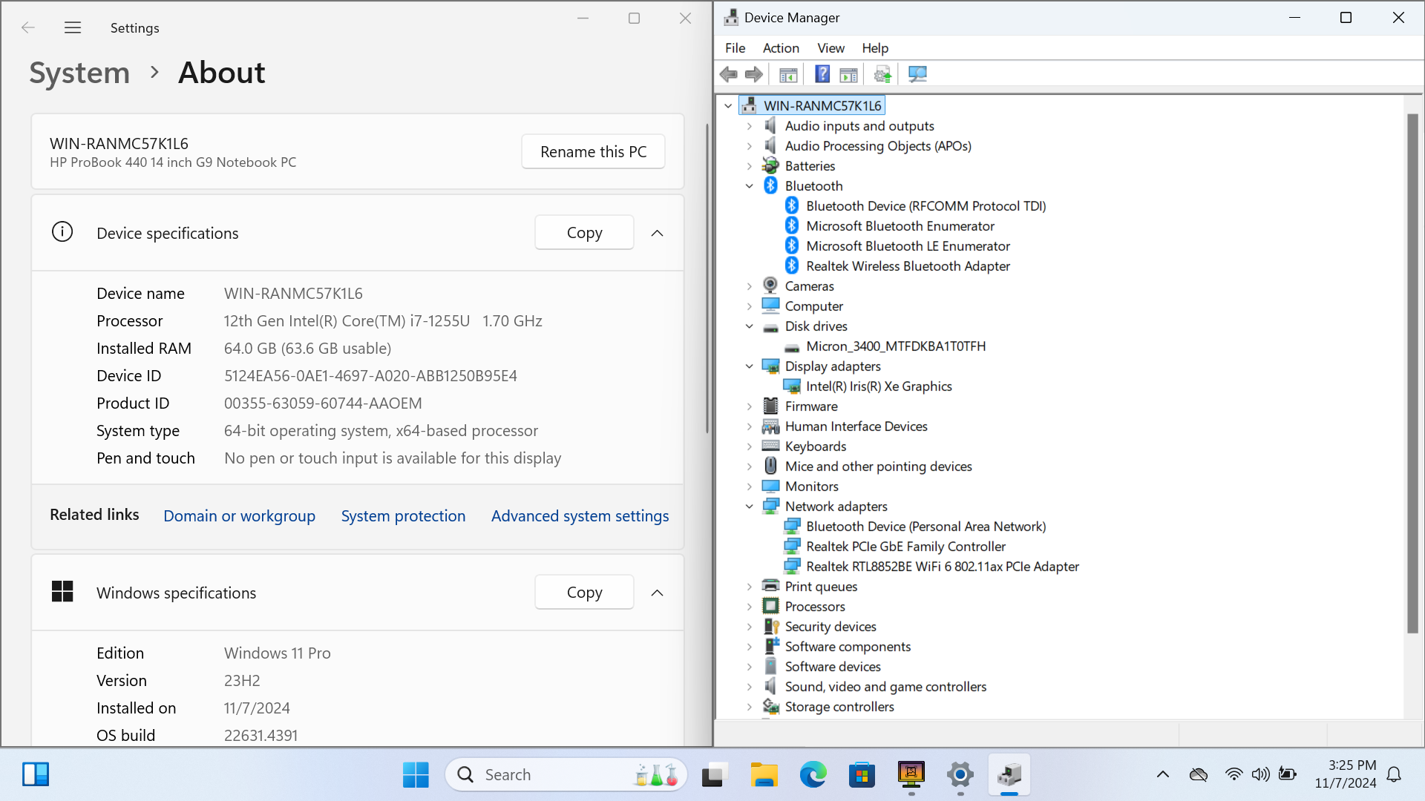This screenshot has height=801, width=1425.
Task: Select the Cameras category icon
Action: point(771,286)
